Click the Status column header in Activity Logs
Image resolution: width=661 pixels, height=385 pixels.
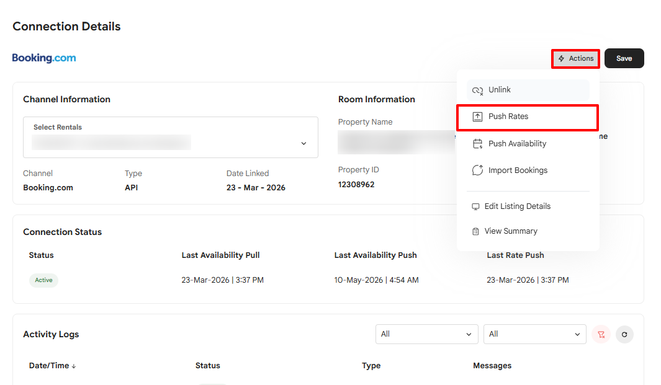207,366
